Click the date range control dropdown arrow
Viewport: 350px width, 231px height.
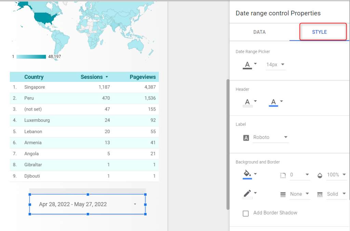[x=135, y=204]
